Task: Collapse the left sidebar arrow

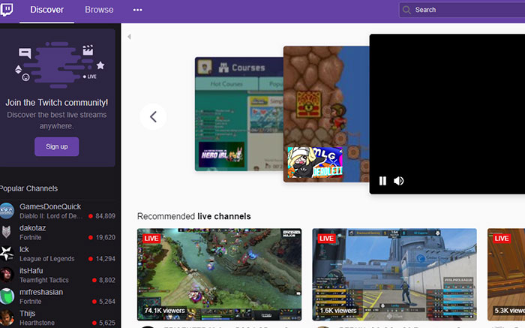Action: [129, 37]
